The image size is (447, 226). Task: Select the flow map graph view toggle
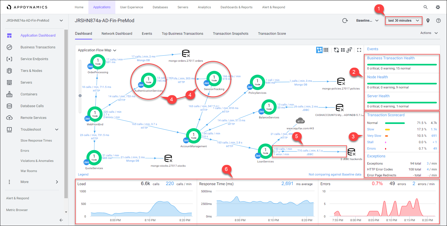click(319, 50)
